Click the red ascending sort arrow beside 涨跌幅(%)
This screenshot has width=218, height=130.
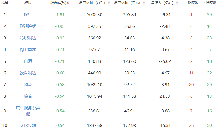[67, 3]
